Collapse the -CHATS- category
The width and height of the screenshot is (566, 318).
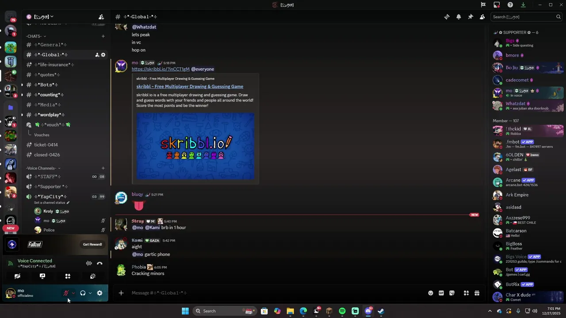tap(36, 36)
